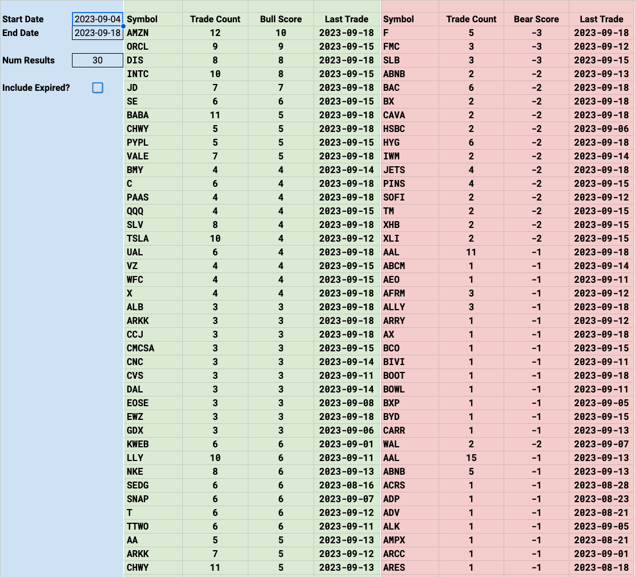Edit the End Date field 2023-09-18

(98, 33)
